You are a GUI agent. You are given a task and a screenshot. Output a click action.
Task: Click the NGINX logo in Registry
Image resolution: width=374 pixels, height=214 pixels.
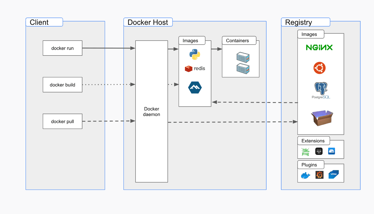coord(319,47)
